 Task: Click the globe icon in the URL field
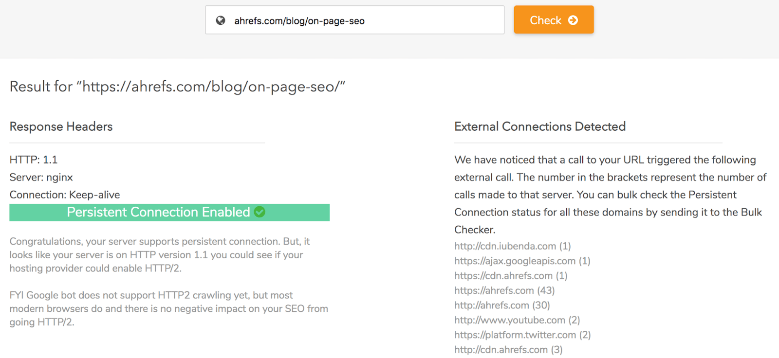click(x=222, y=20)
